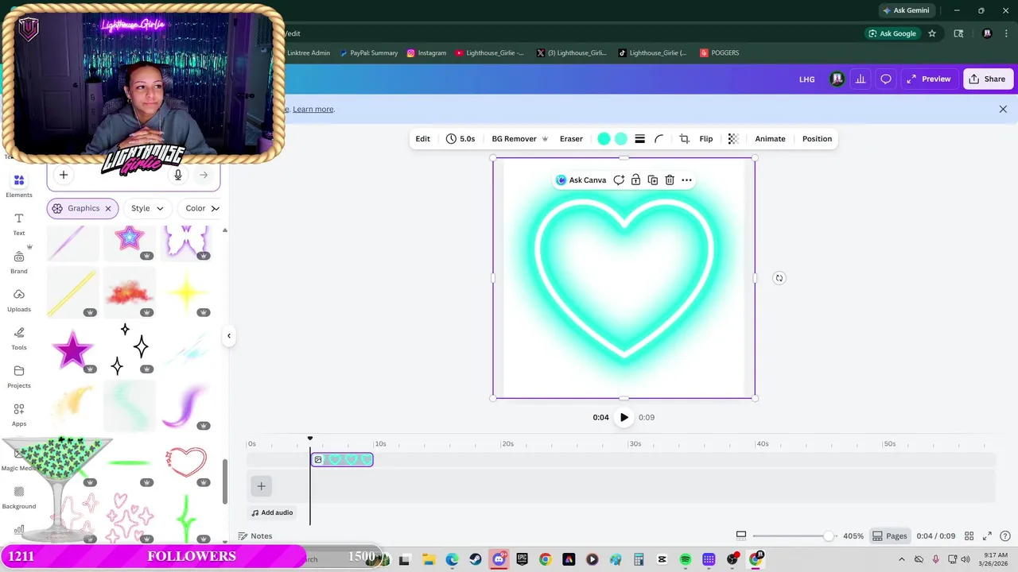
Task: Remove the Graphics filter chip
Action: (x=108, y=208)
